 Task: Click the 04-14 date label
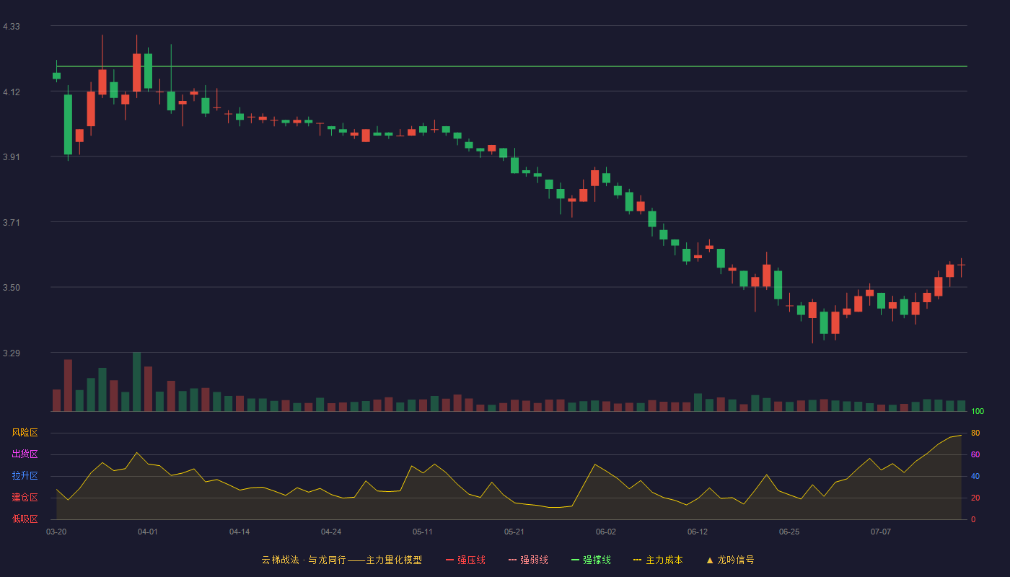pyautogui.click(x=240, y=532)
